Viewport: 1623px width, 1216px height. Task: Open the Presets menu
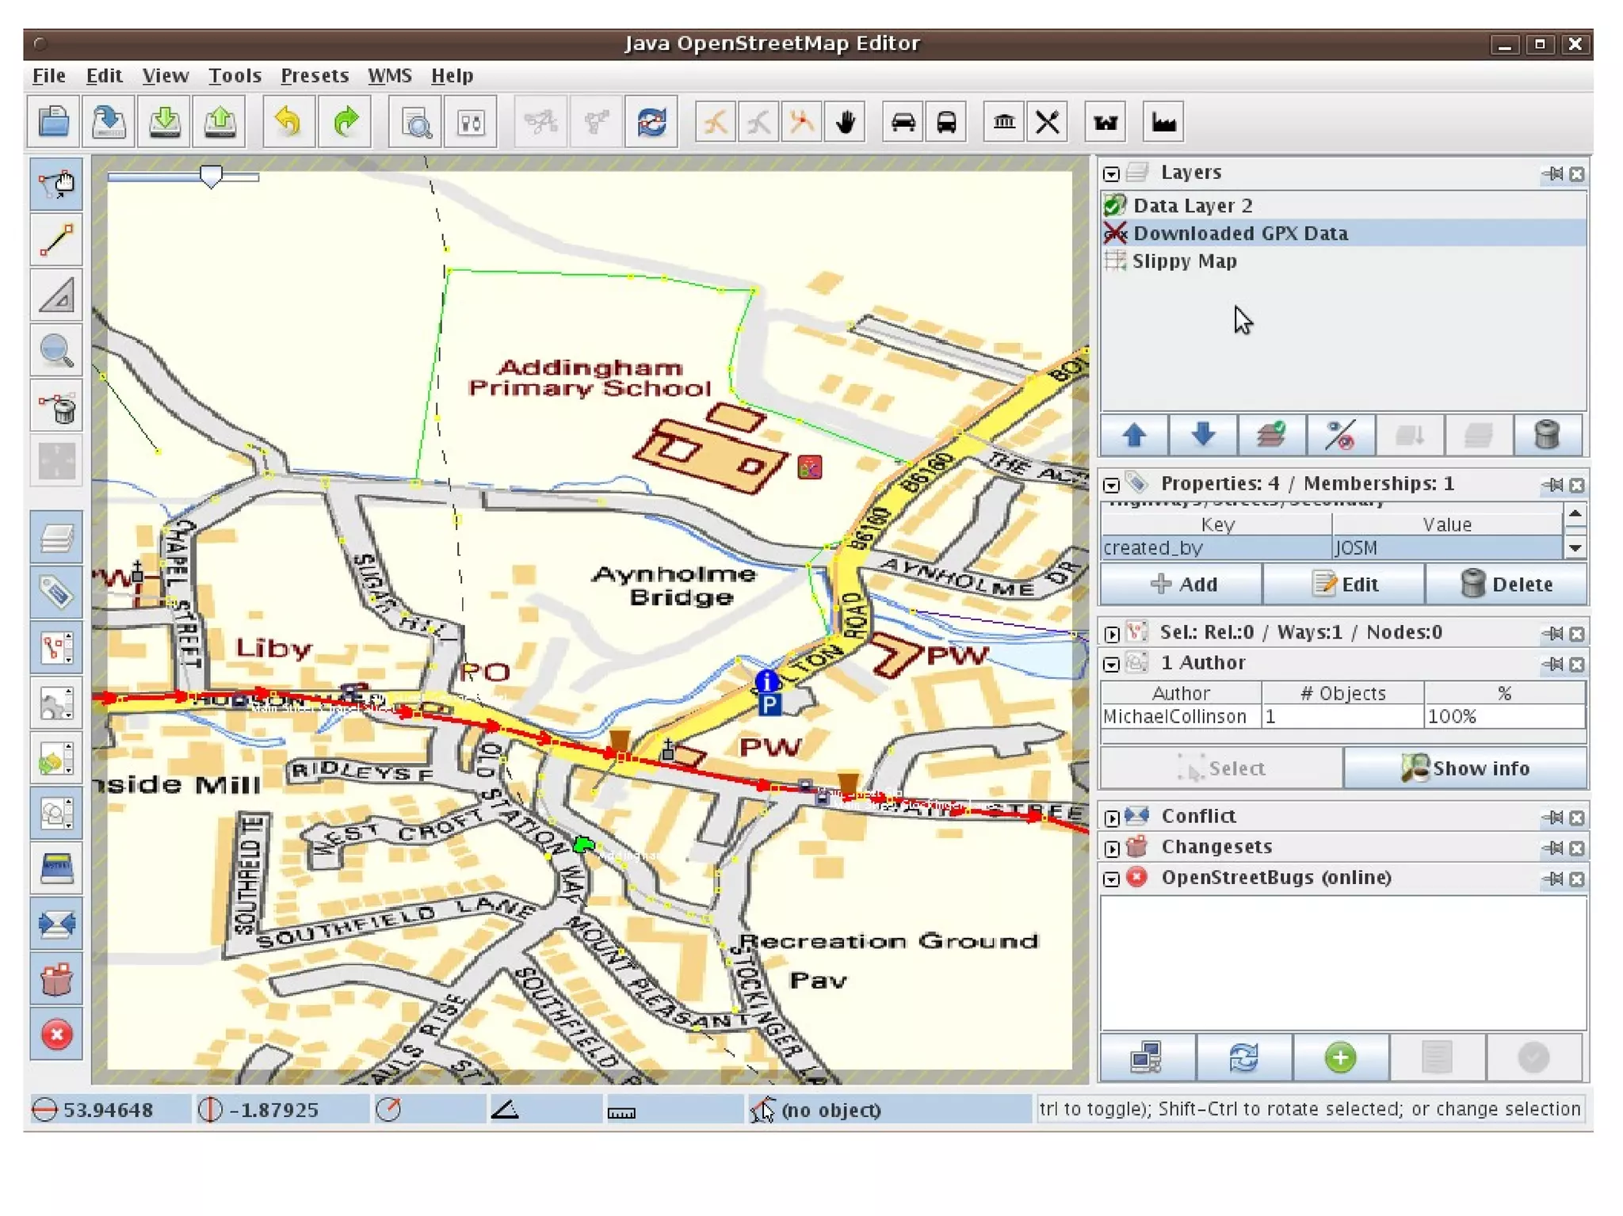coord(314,75)
